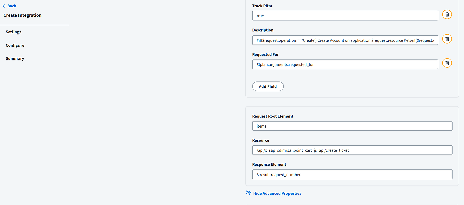Click the Response Element field with request_number

click(x=352, y=174)
